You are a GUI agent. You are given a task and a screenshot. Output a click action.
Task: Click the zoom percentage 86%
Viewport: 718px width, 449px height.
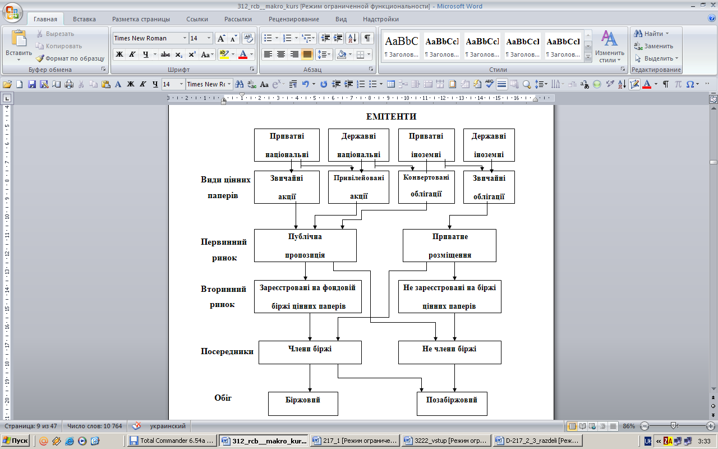(629, 426)
